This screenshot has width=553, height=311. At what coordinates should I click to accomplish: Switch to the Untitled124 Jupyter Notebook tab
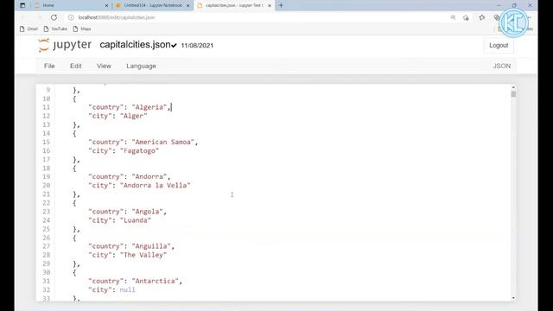tap(152, 5)
